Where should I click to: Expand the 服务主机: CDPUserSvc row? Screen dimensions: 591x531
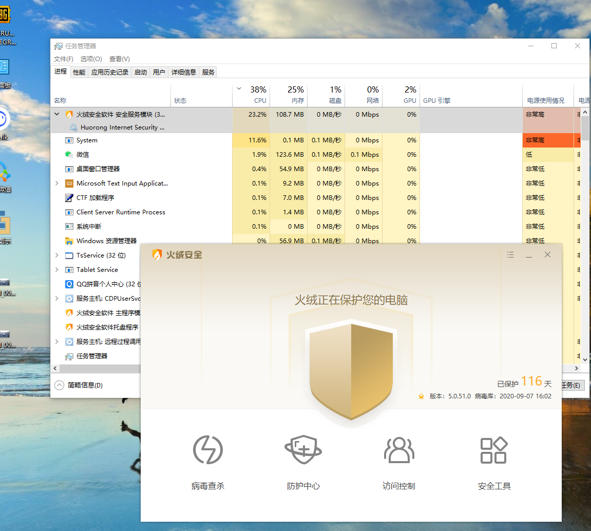point(56,299)
